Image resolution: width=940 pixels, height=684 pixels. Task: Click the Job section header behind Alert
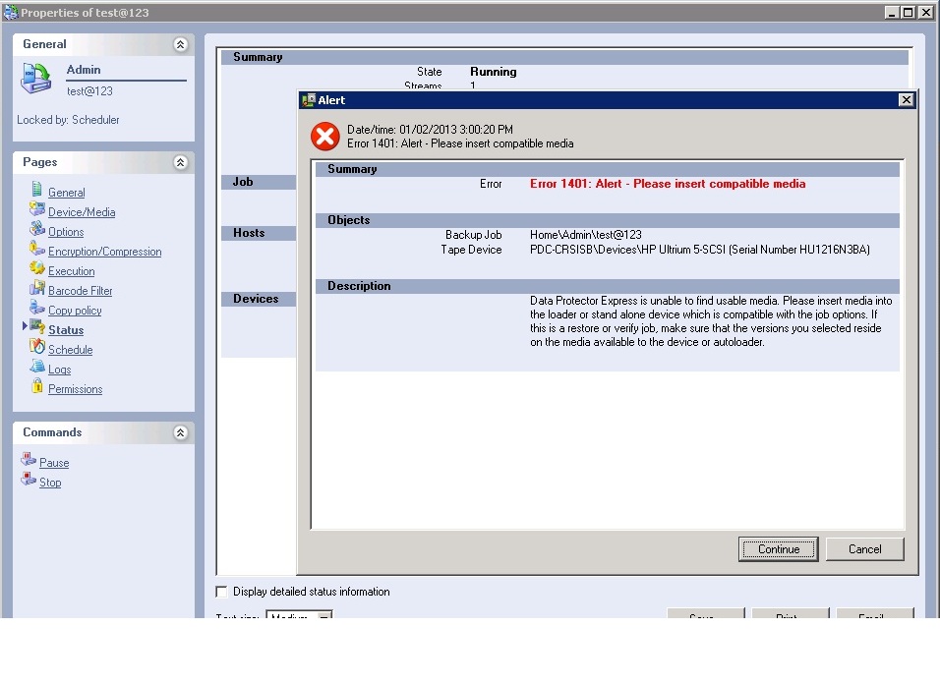[259, 182]
